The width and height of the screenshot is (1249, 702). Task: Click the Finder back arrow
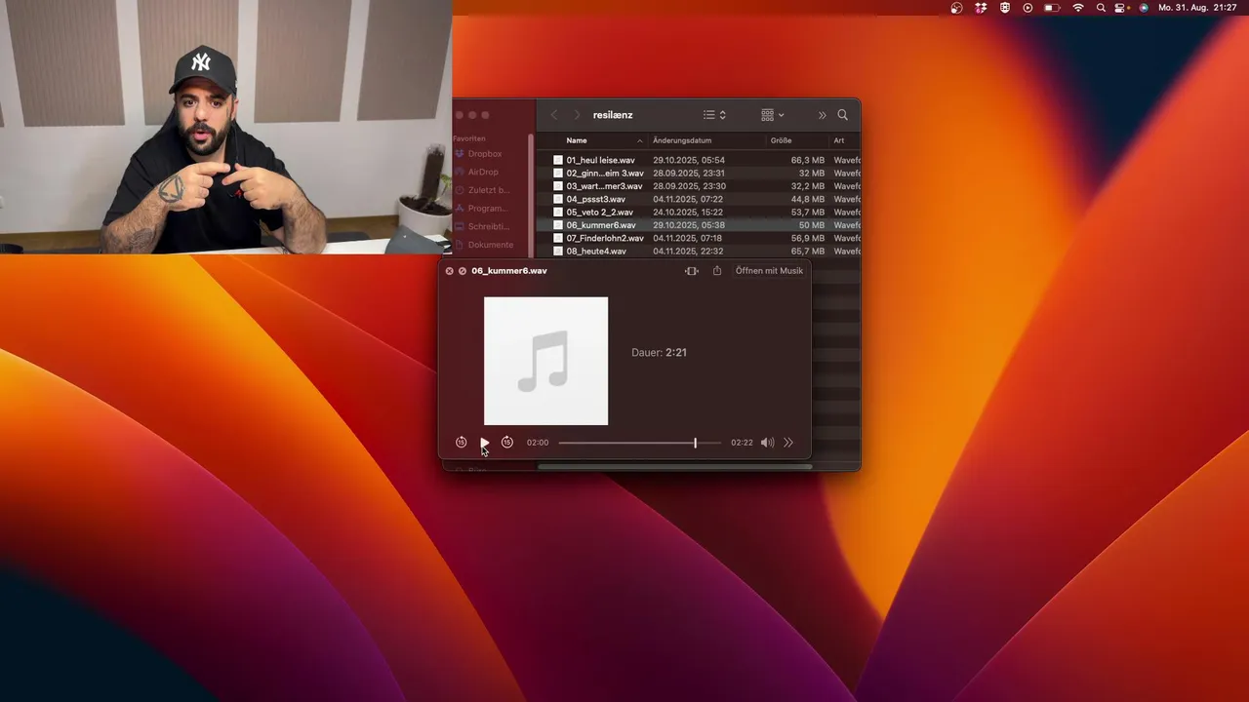(x=553, y=115)
